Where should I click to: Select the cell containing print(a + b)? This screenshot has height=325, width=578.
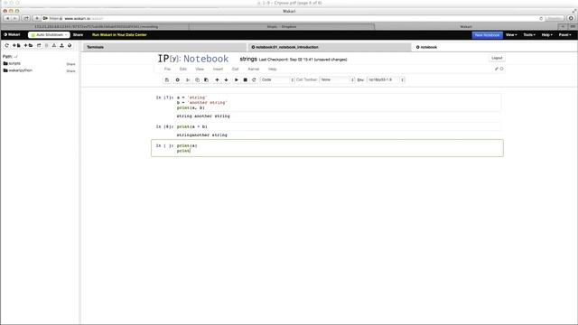pos(339,126)
